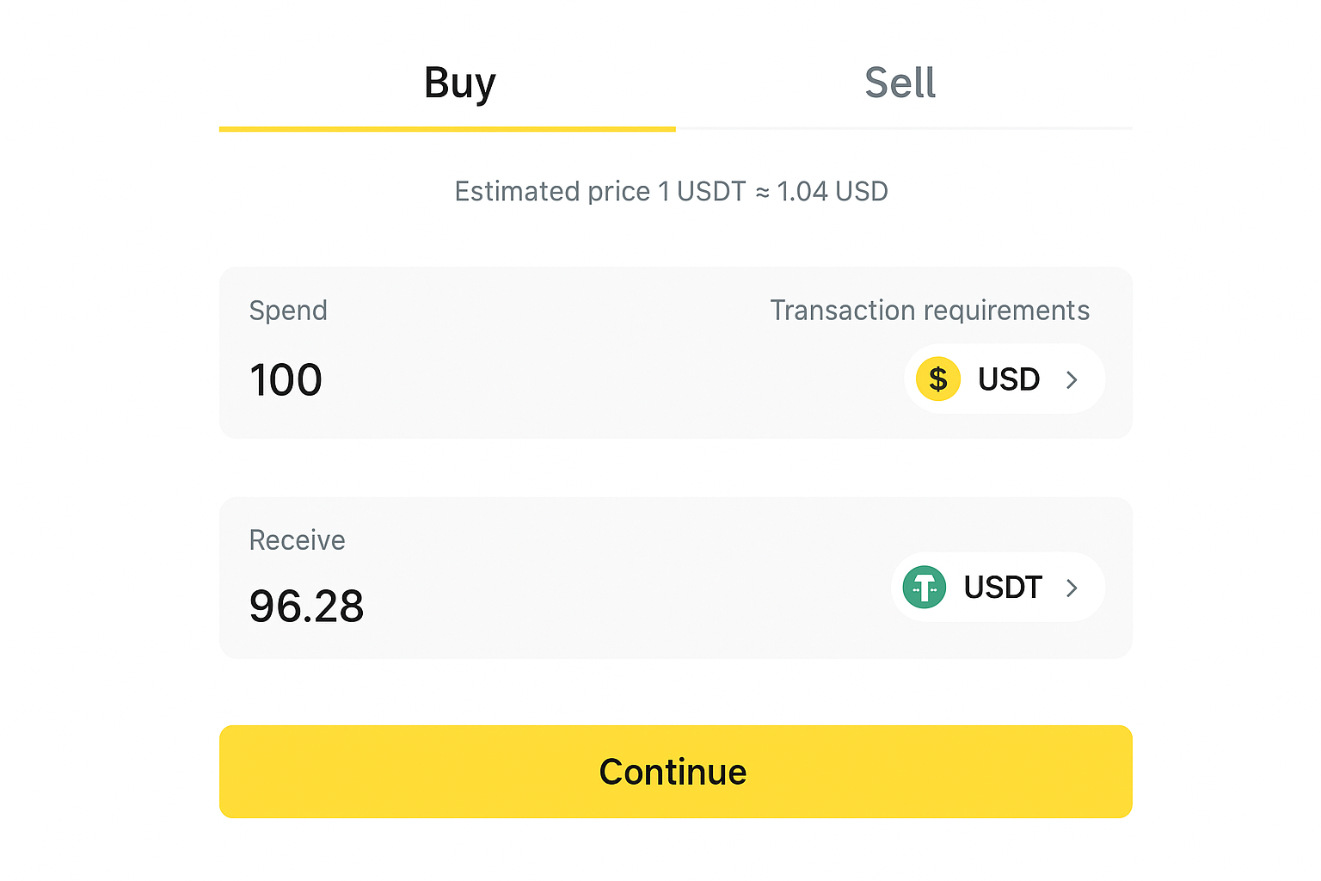
Task: Open the USDT token chevron arrow
Action: pos(1072,588)
